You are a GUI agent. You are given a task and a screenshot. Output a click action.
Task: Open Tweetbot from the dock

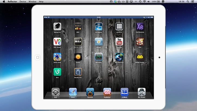tap(90, 92)
